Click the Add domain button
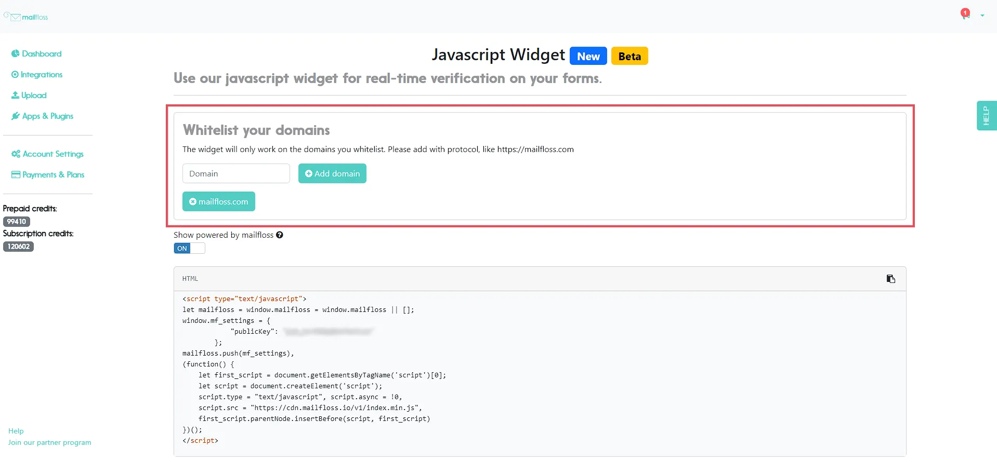The width and height of the screenshot is (997, 462). click(332, 173)
